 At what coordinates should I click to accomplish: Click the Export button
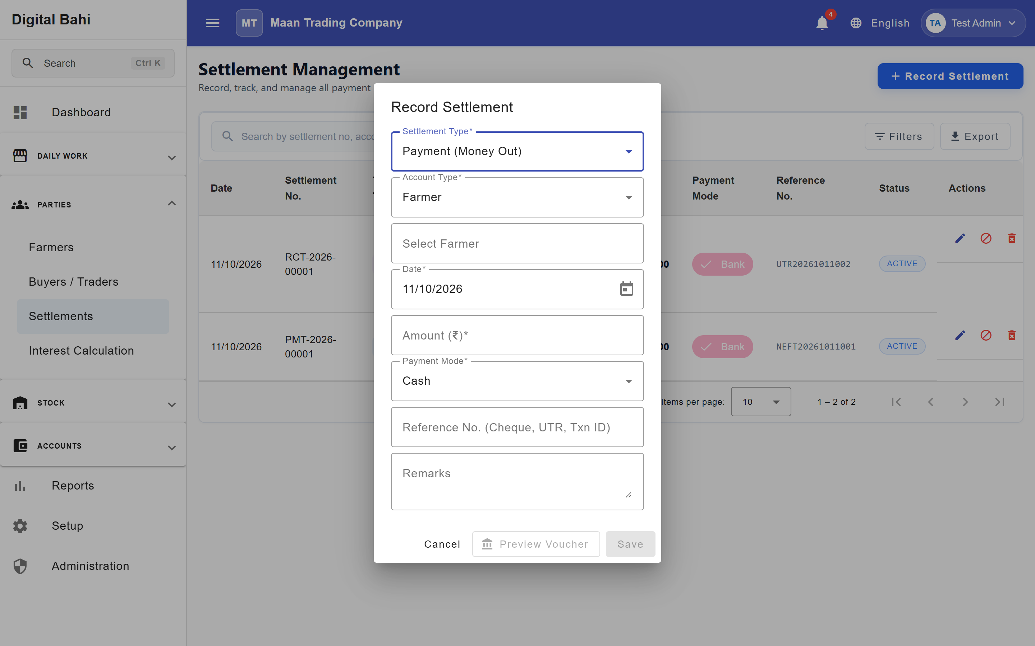[975, 137]
